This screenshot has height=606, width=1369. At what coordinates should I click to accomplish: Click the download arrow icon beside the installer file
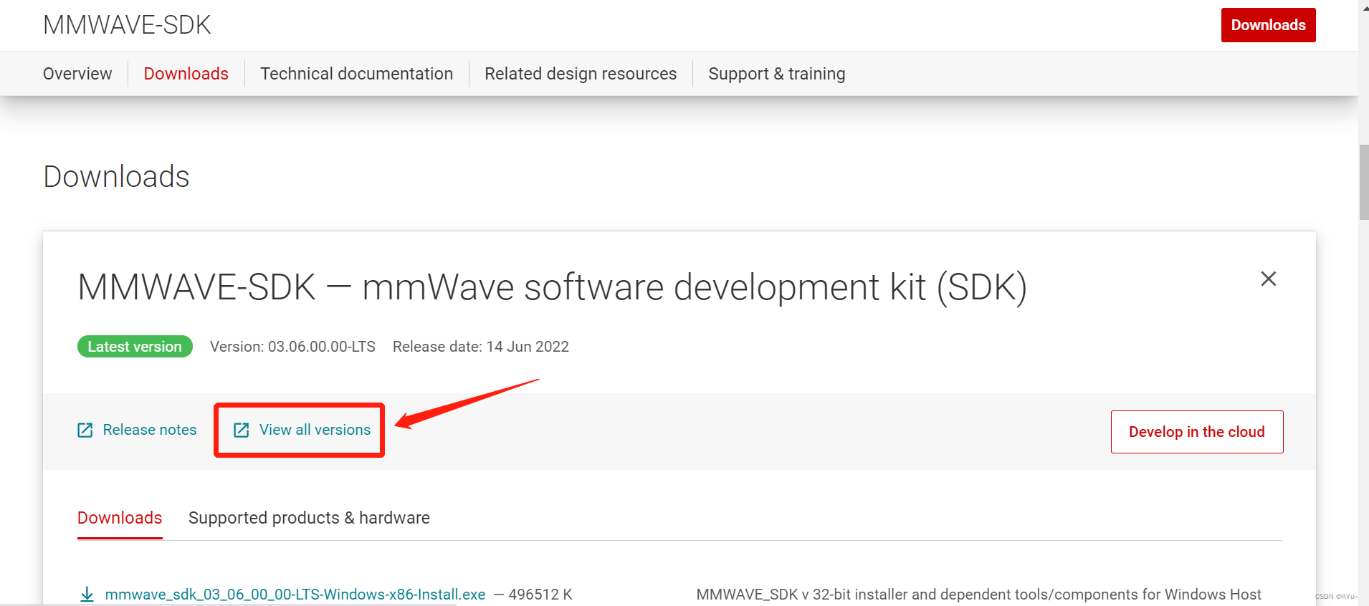coord(87,595)
